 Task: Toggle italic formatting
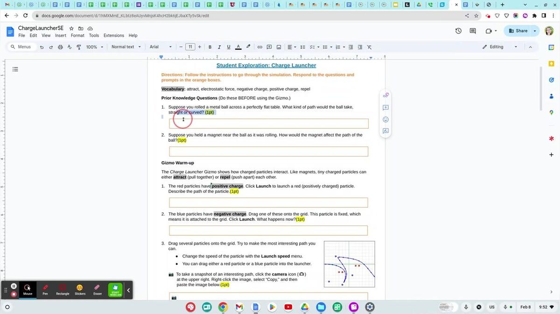(x=219, y=47)
